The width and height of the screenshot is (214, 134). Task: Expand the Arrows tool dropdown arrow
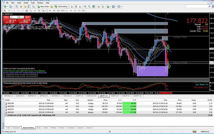coord(46,11)
